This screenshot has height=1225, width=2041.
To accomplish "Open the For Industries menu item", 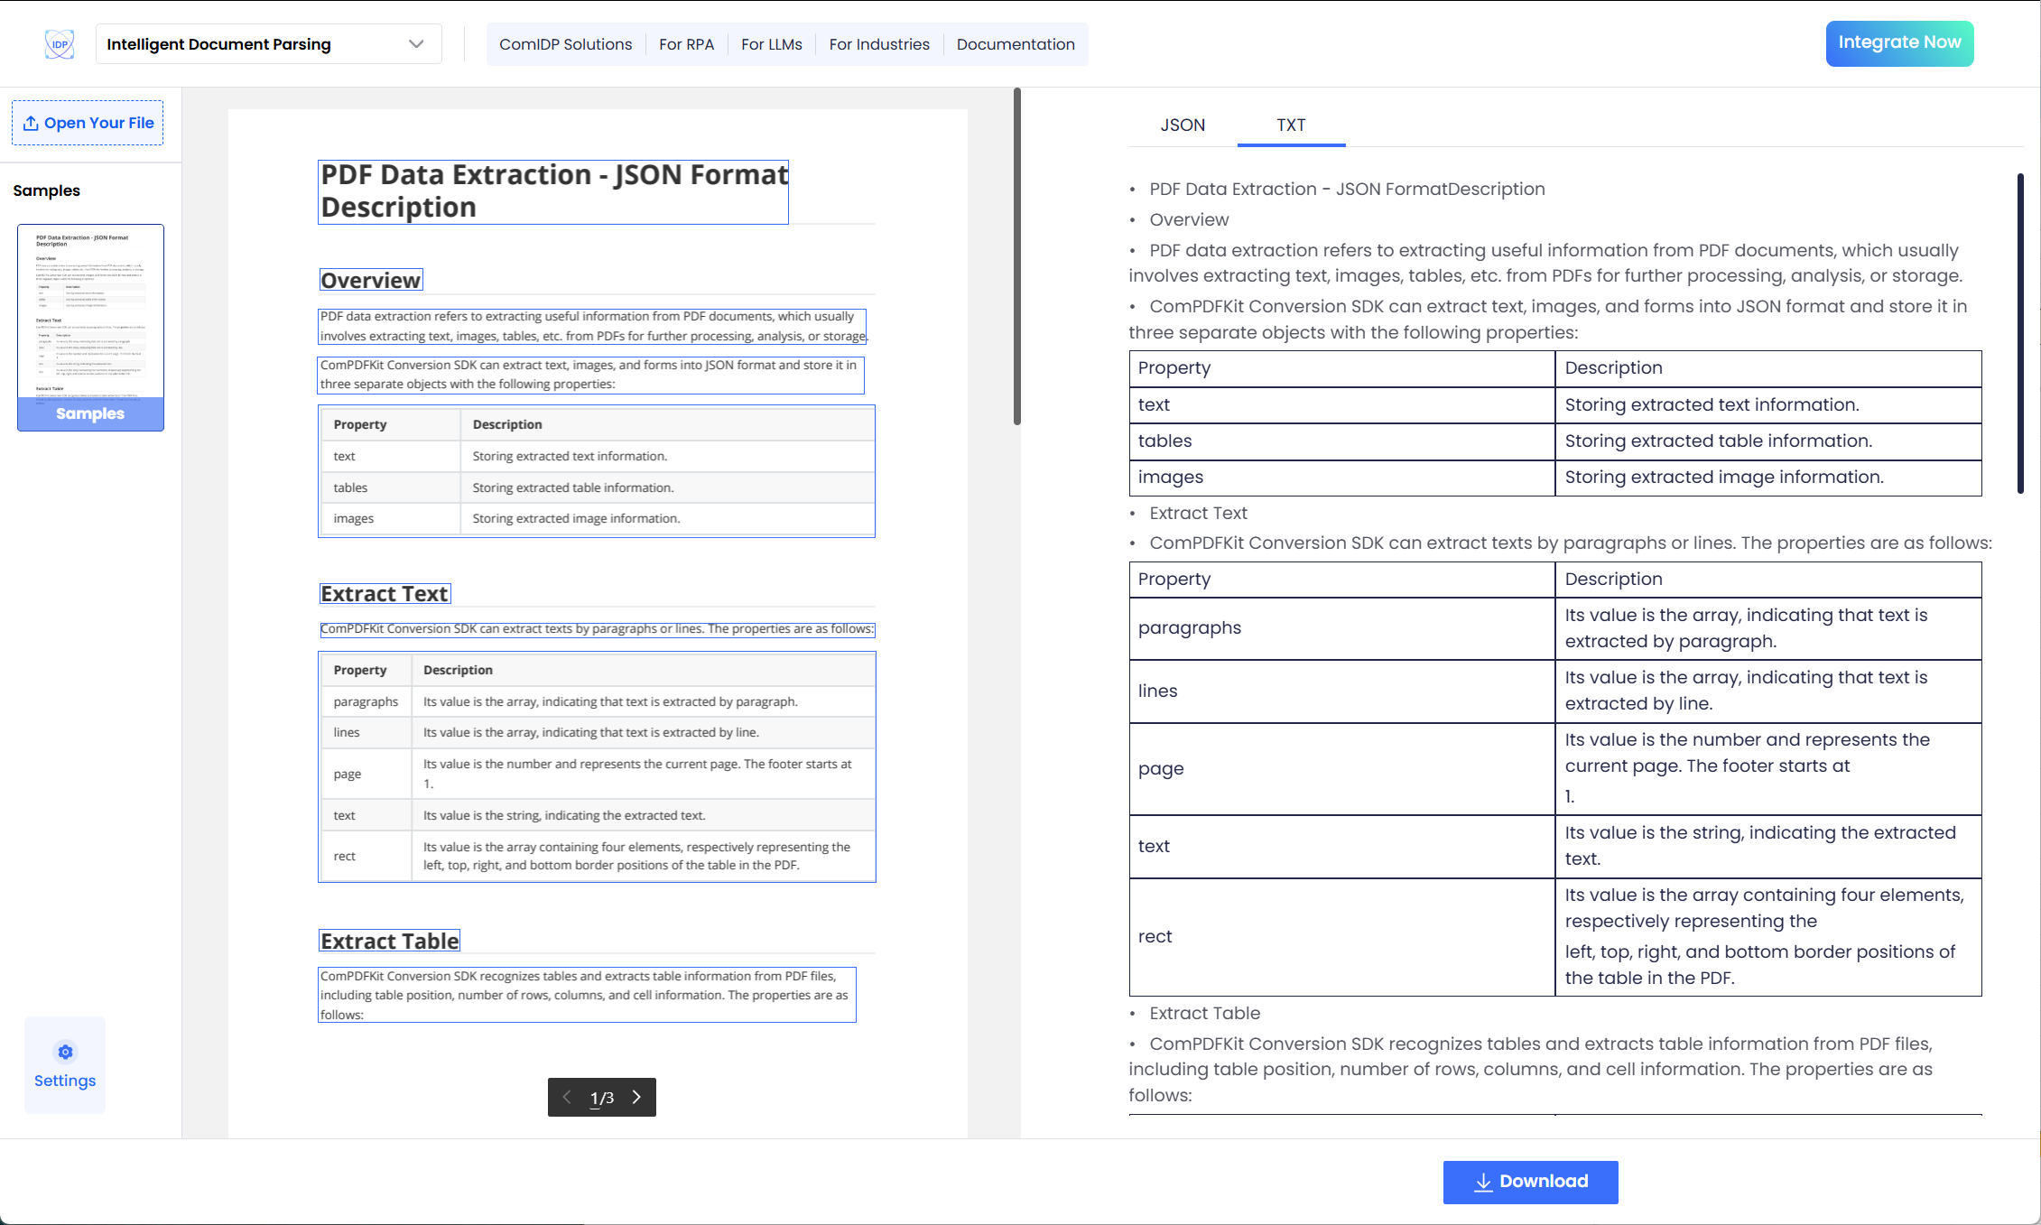I will pos(879,44).
